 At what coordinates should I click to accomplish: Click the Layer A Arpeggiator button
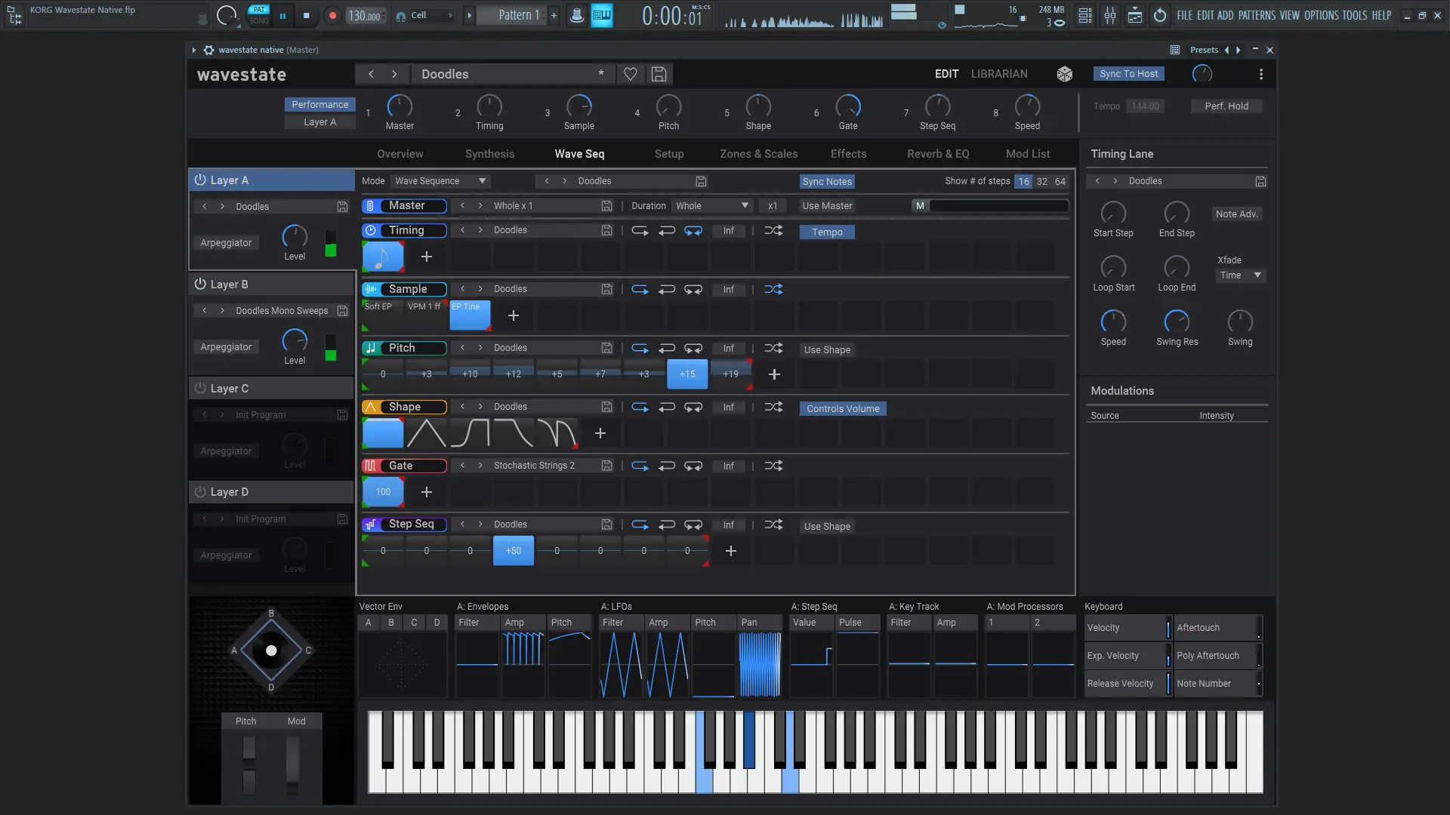pos(226,243)
